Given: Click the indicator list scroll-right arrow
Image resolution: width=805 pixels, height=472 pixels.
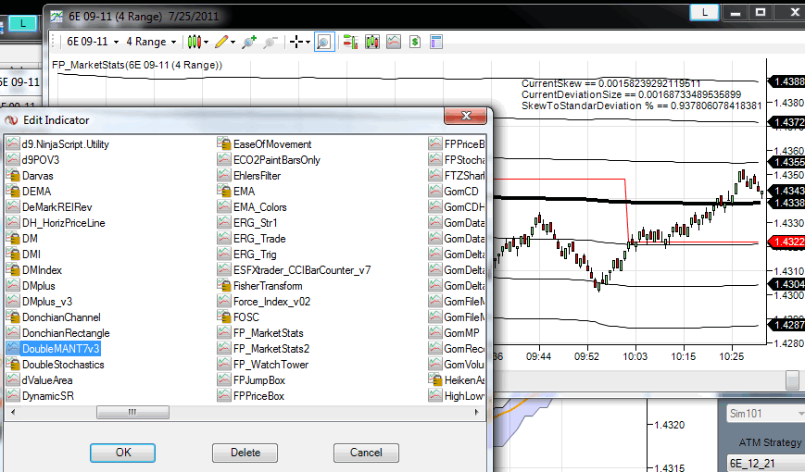Looking at the screenshot, I should (476, 412).
